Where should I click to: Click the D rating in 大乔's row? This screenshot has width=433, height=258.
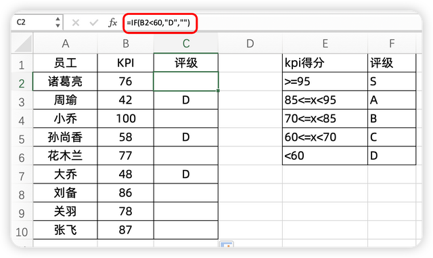pyautogui.click(x=186, y=174)
